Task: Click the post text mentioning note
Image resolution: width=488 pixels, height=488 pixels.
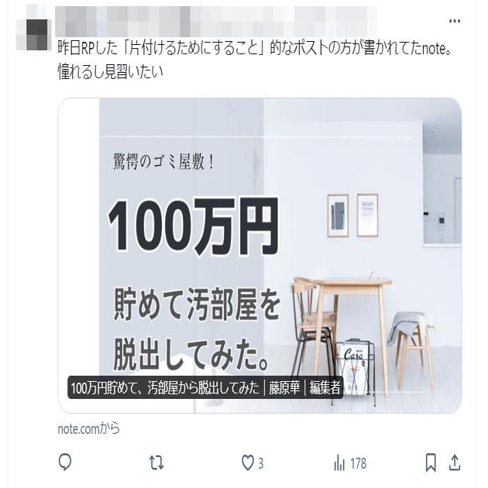Action: 255,60
